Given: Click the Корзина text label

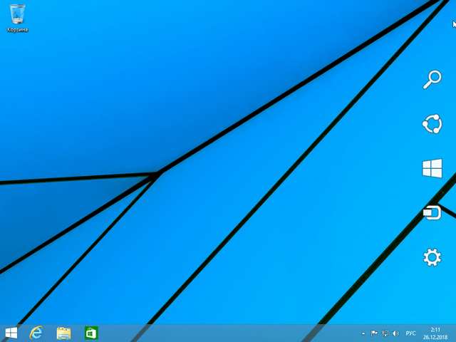Looking at the screenshot, I should coord(17,30).
